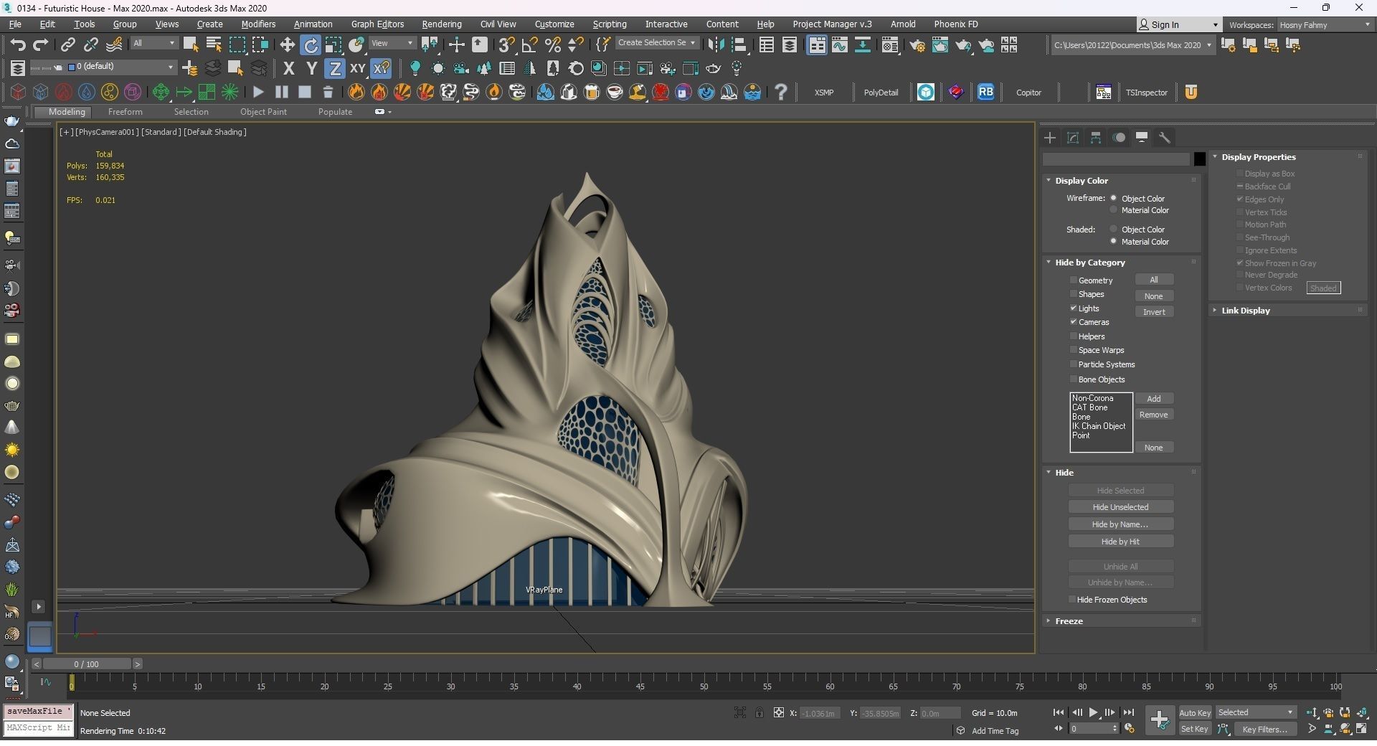Screen dimensions: 1377x746
Task: Open the Rendering menu
Action: (441, 24)
